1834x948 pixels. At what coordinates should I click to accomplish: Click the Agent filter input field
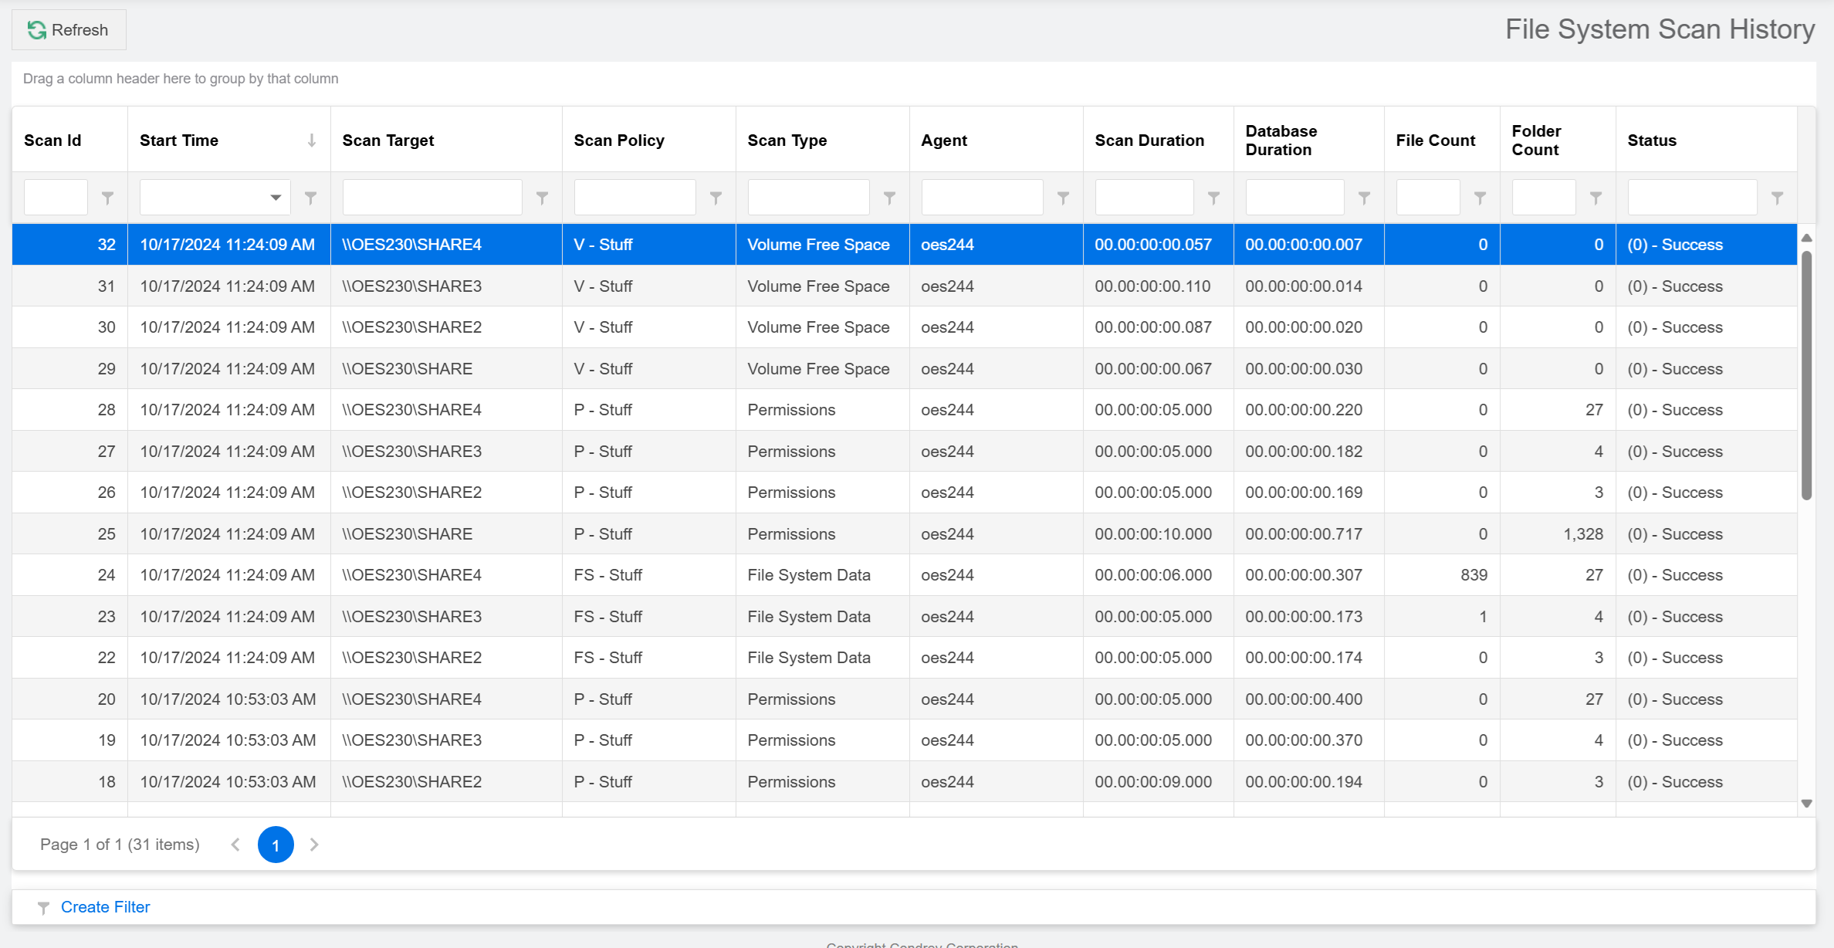coord(982,198)
